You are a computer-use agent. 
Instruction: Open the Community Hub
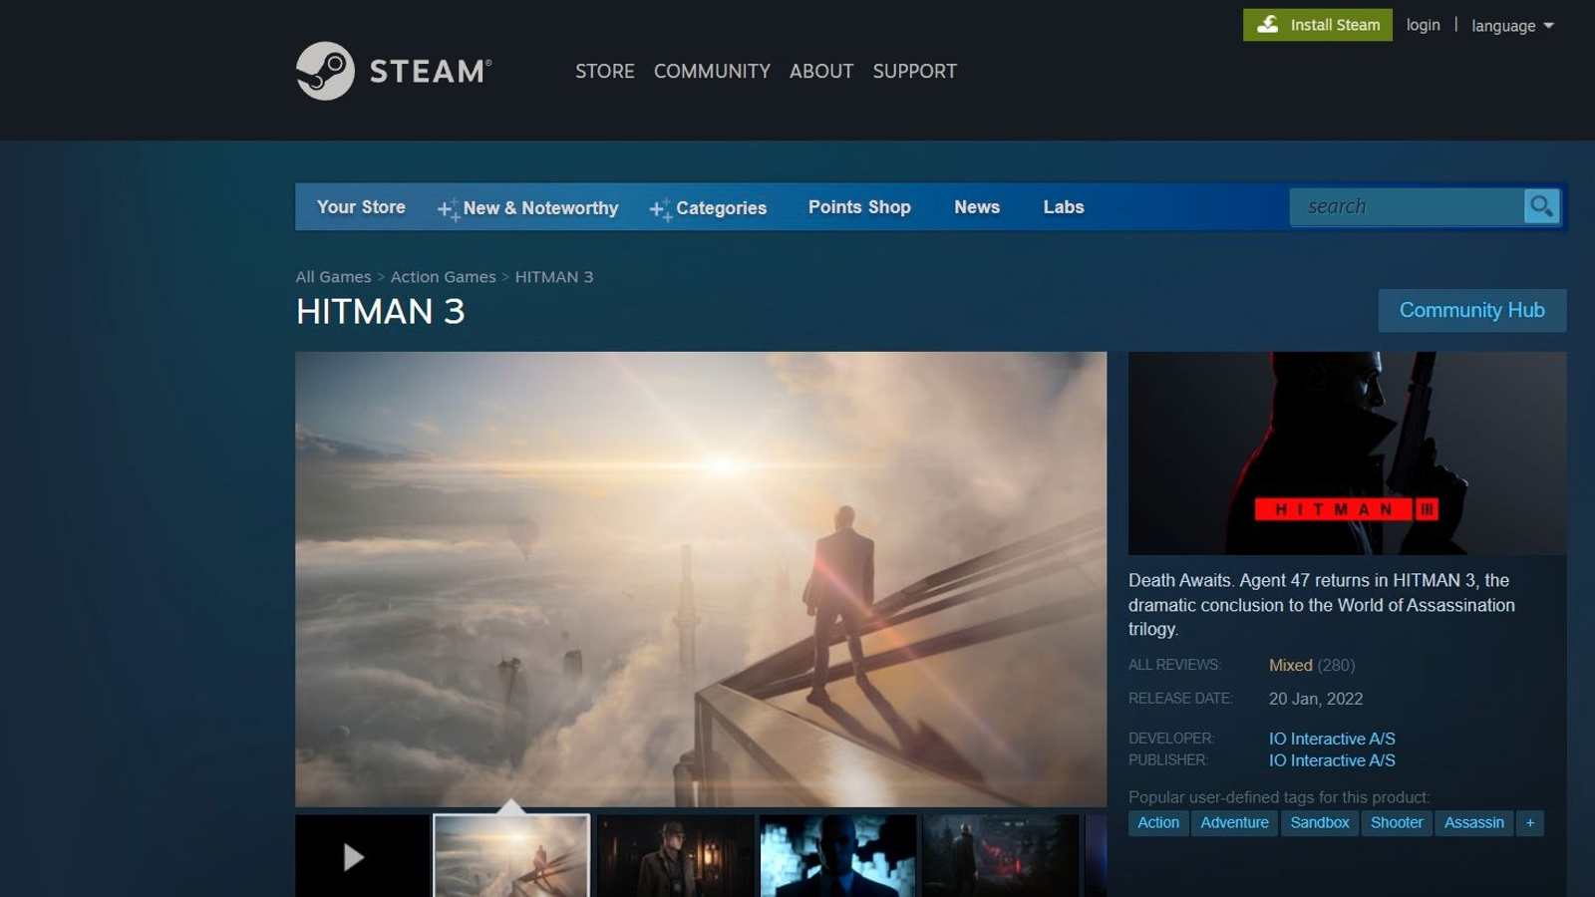click(x=1472, y=310)
